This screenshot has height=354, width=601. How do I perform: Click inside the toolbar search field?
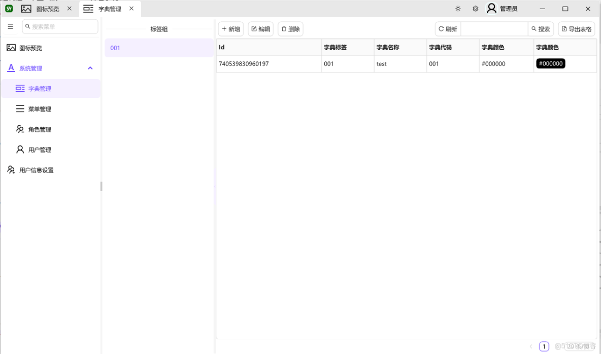tap(493, 29)
